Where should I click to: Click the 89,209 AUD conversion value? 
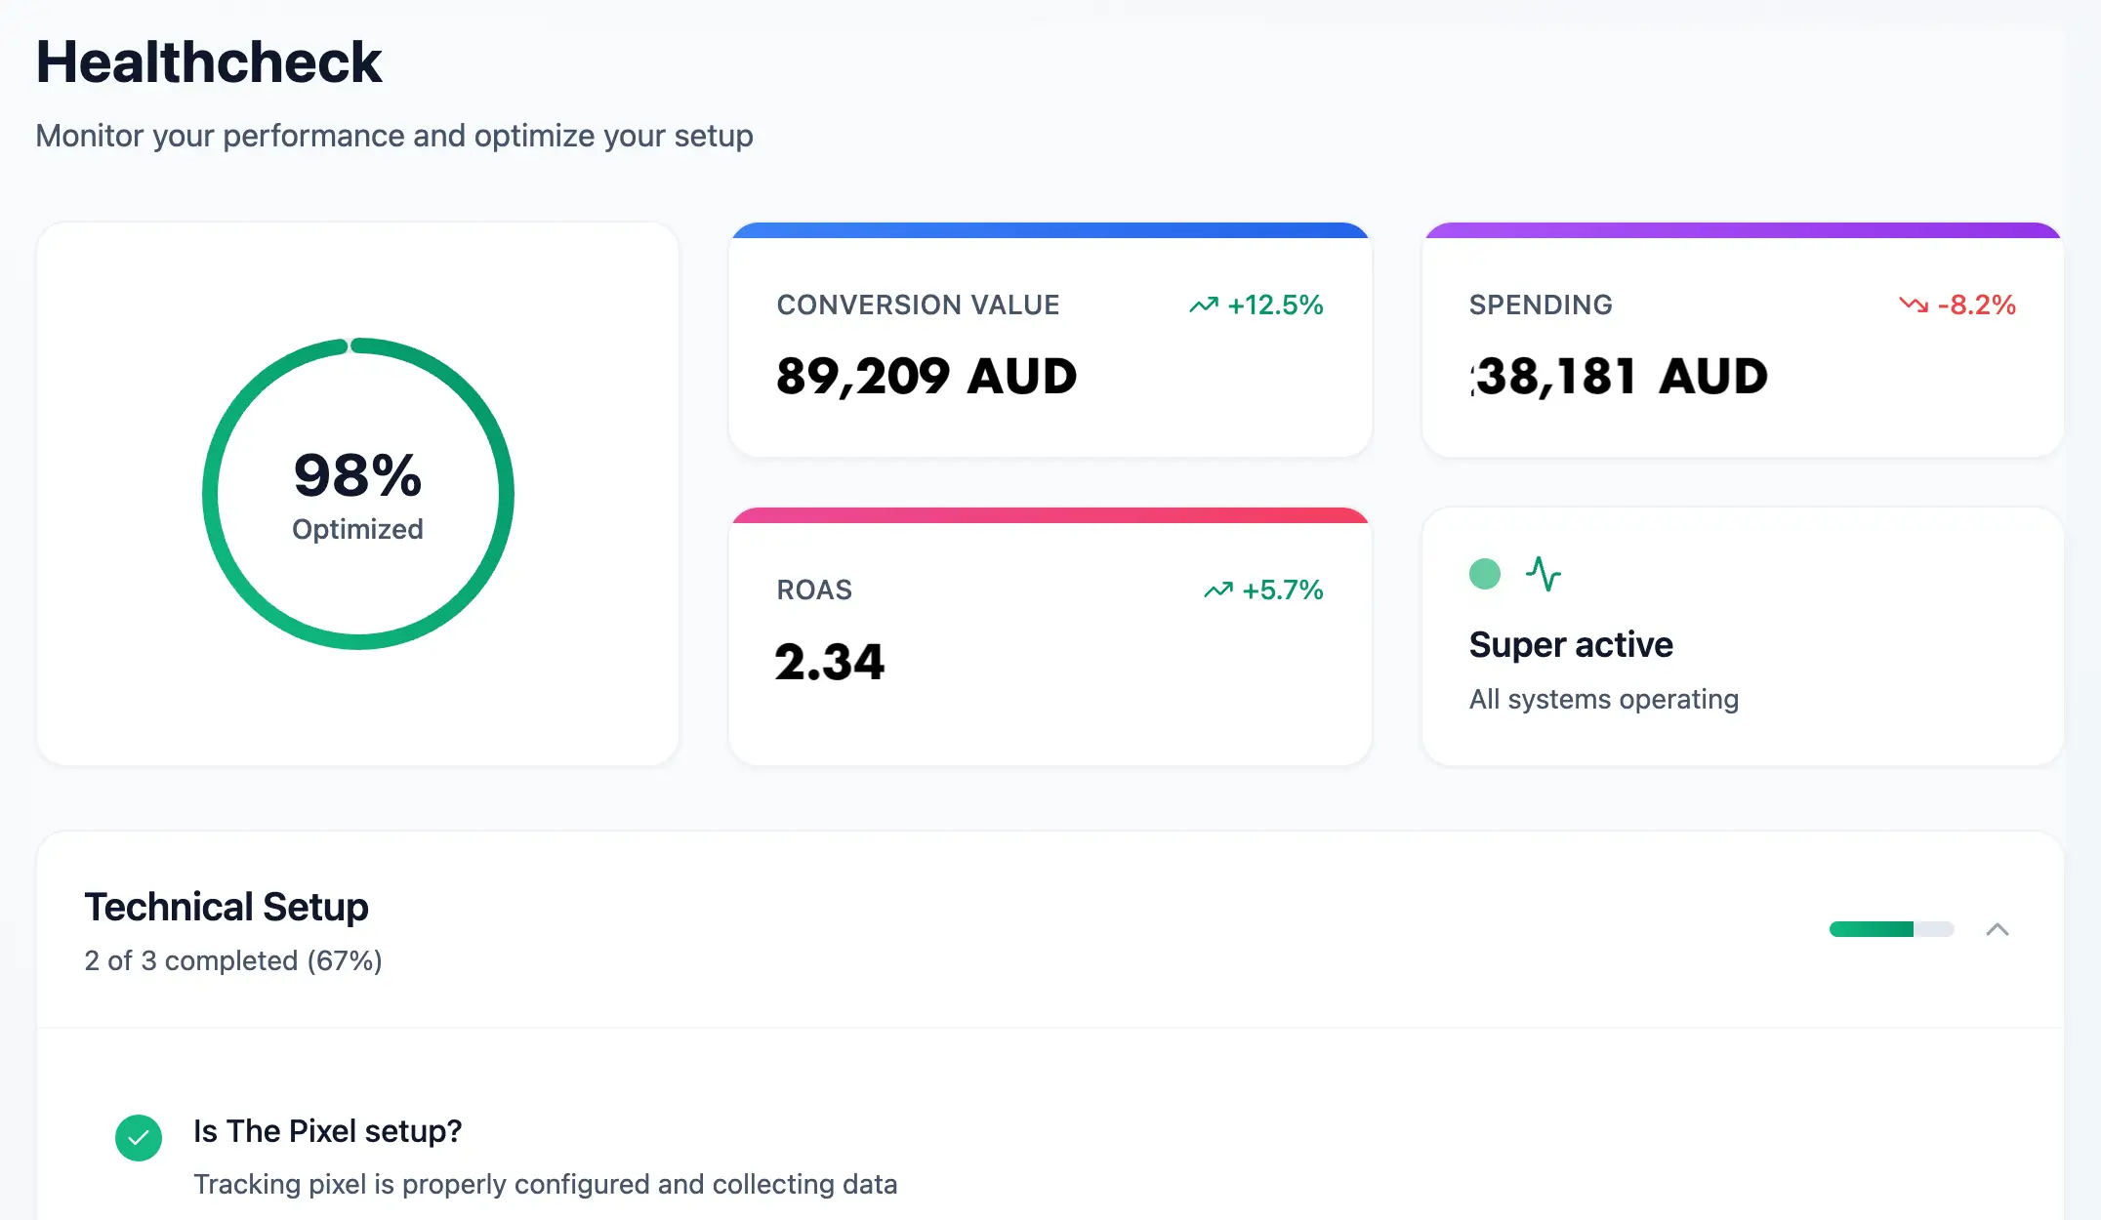pyautogui.click(x=926, y=377)
